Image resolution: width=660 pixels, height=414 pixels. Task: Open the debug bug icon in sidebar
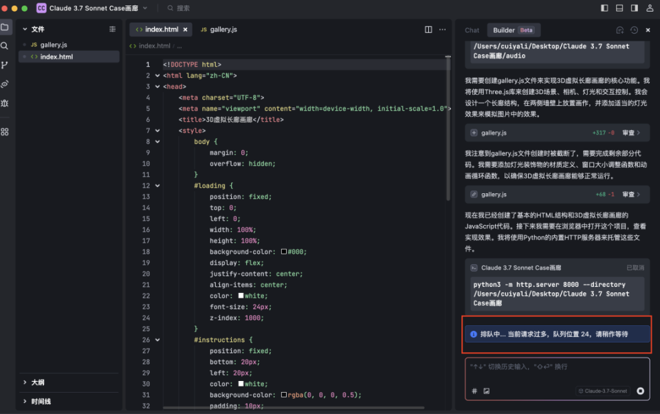pos(5,103)
